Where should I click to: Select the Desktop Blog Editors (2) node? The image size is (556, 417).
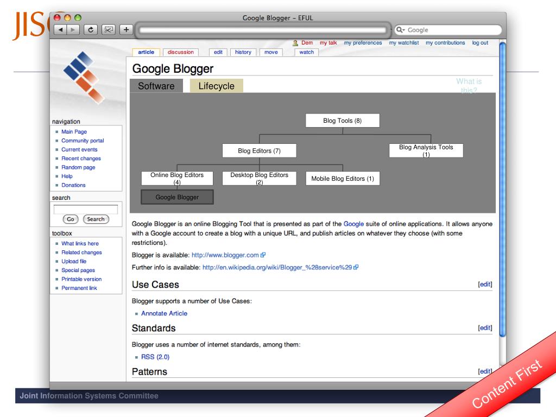tap(259, 178)
